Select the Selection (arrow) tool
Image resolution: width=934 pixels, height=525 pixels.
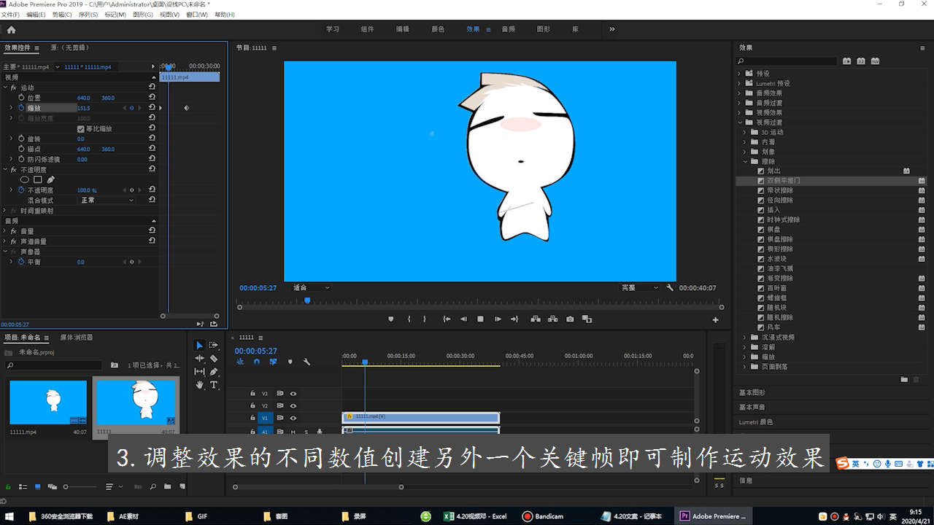point(199,345)
